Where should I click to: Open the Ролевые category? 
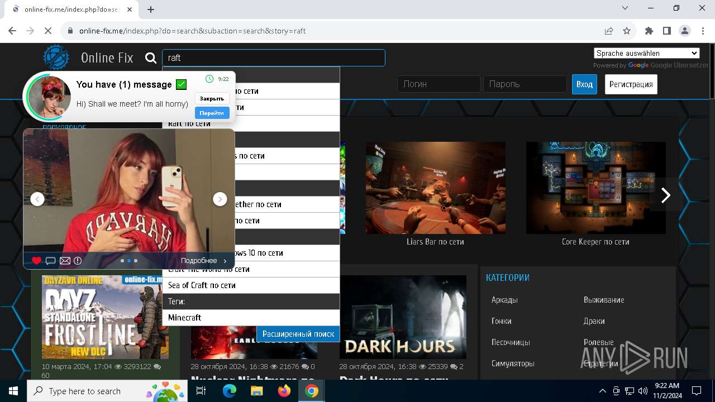pyautogui.click(x=598, y=342)
